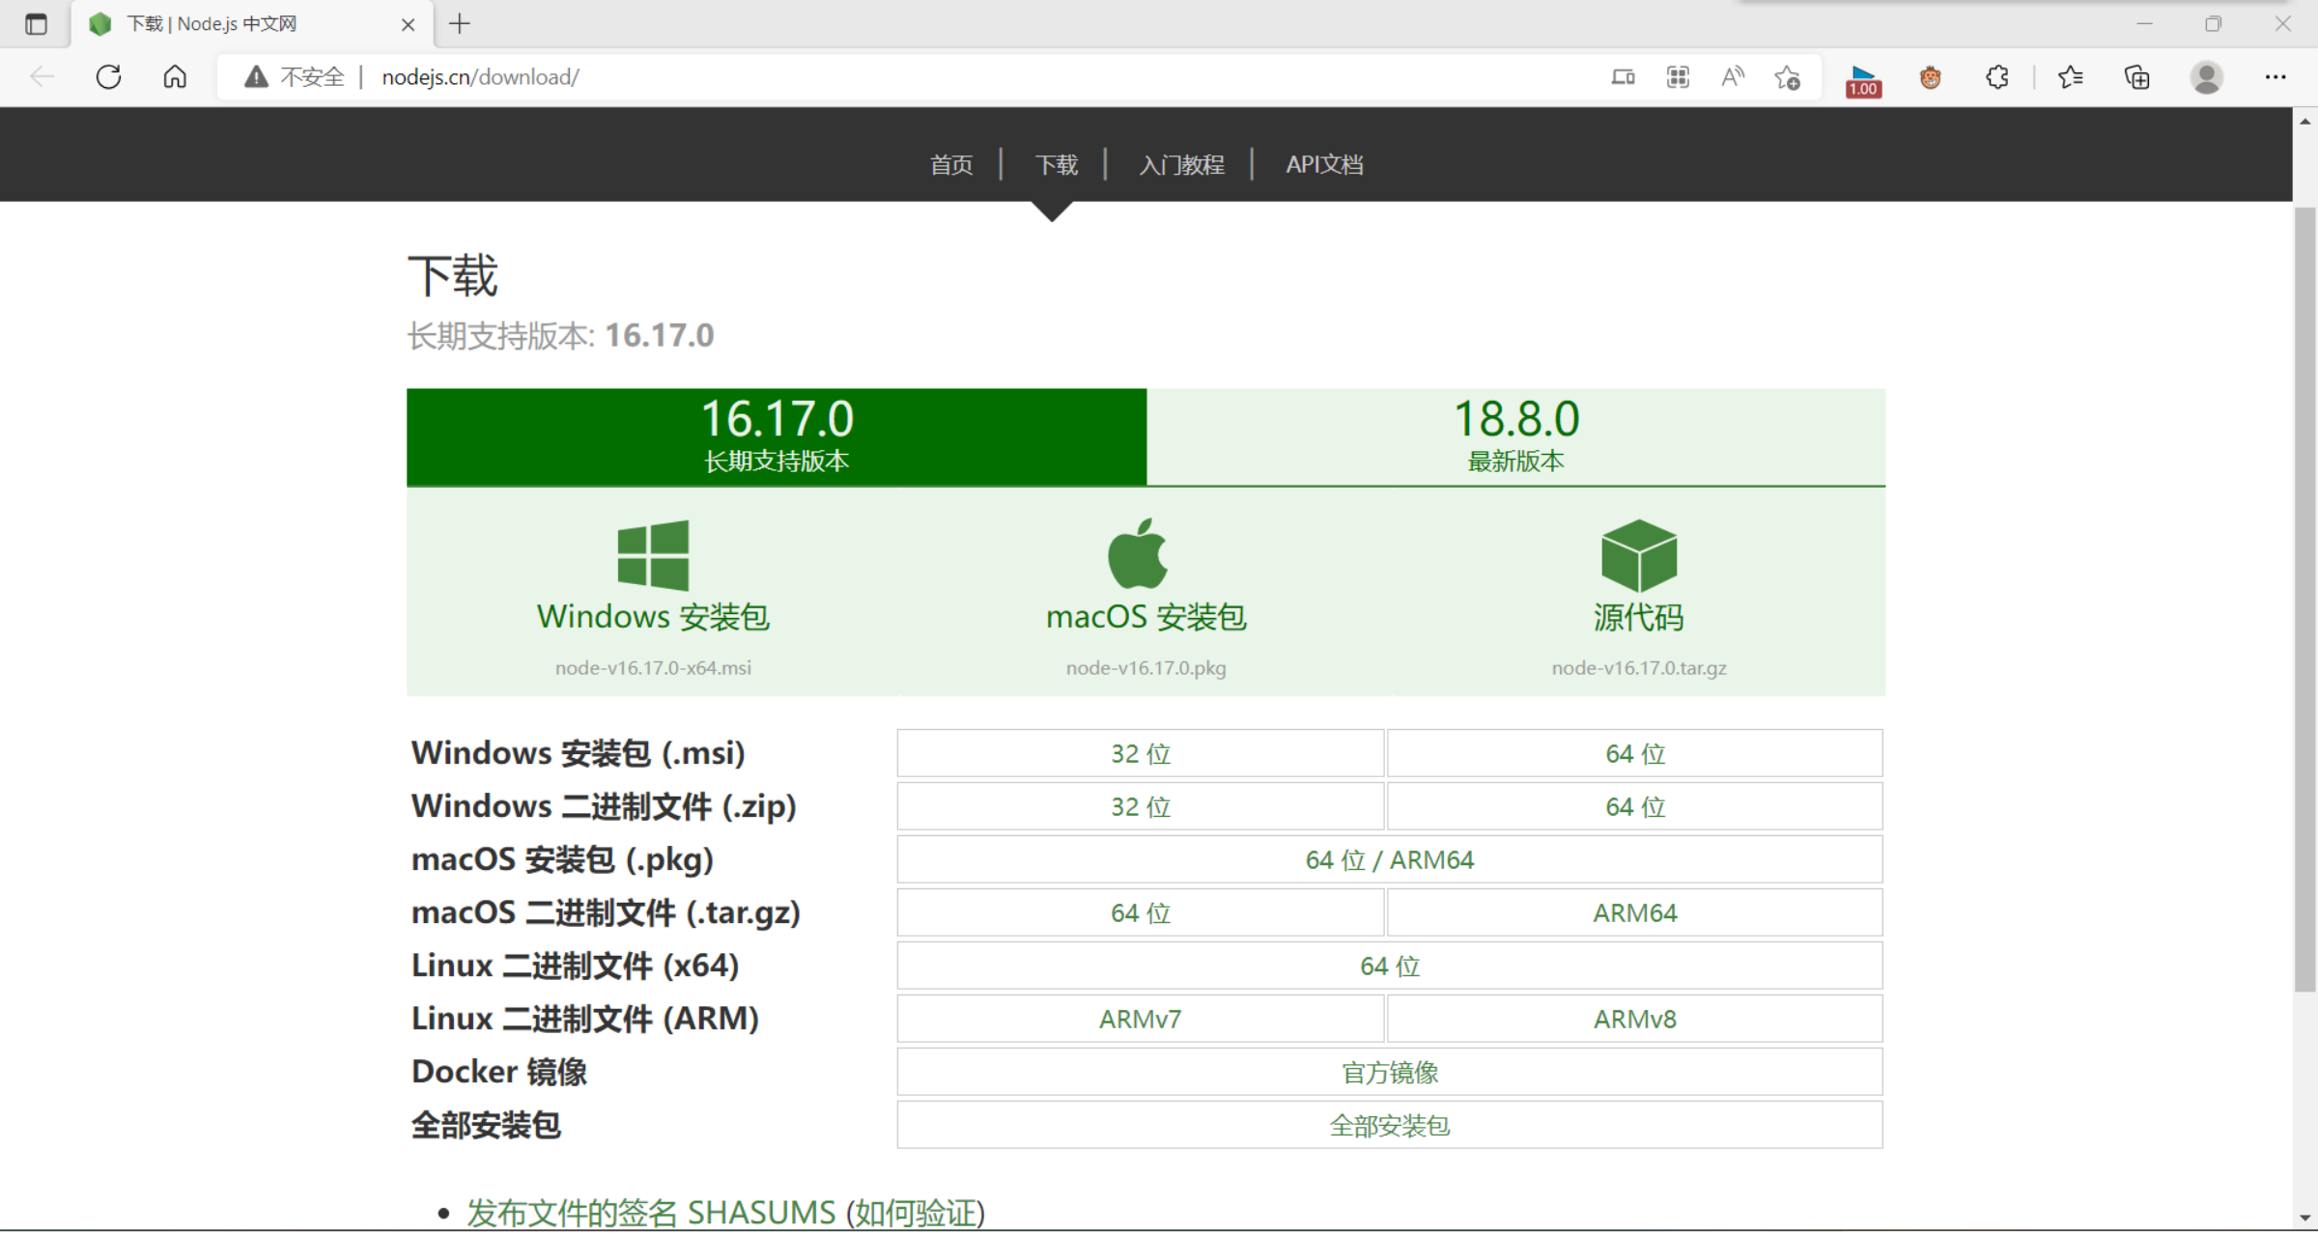Click the Windows logo installer icon

(653, 555)
